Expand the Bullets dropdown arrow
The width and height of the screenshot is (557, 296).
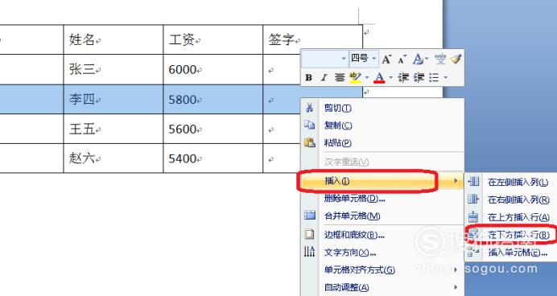tap(445, 77)
